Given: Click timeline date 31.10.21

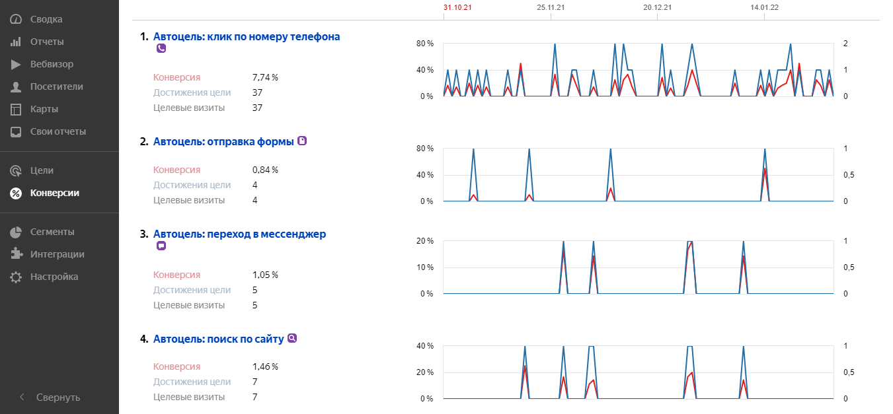Looking at the screenshot, I should point(457,7).
